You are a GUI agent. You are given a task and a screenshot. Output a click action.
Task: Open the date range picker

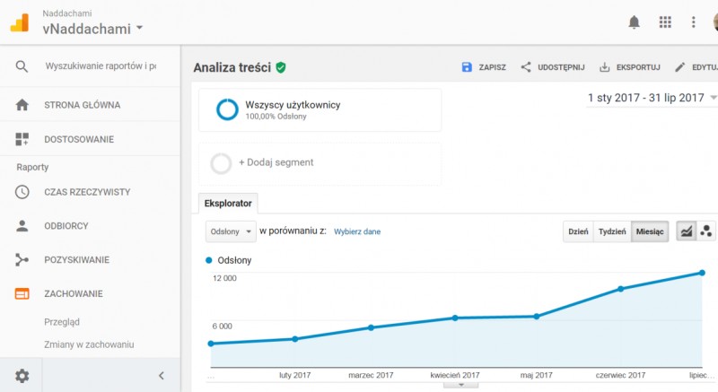click(652, 98)
